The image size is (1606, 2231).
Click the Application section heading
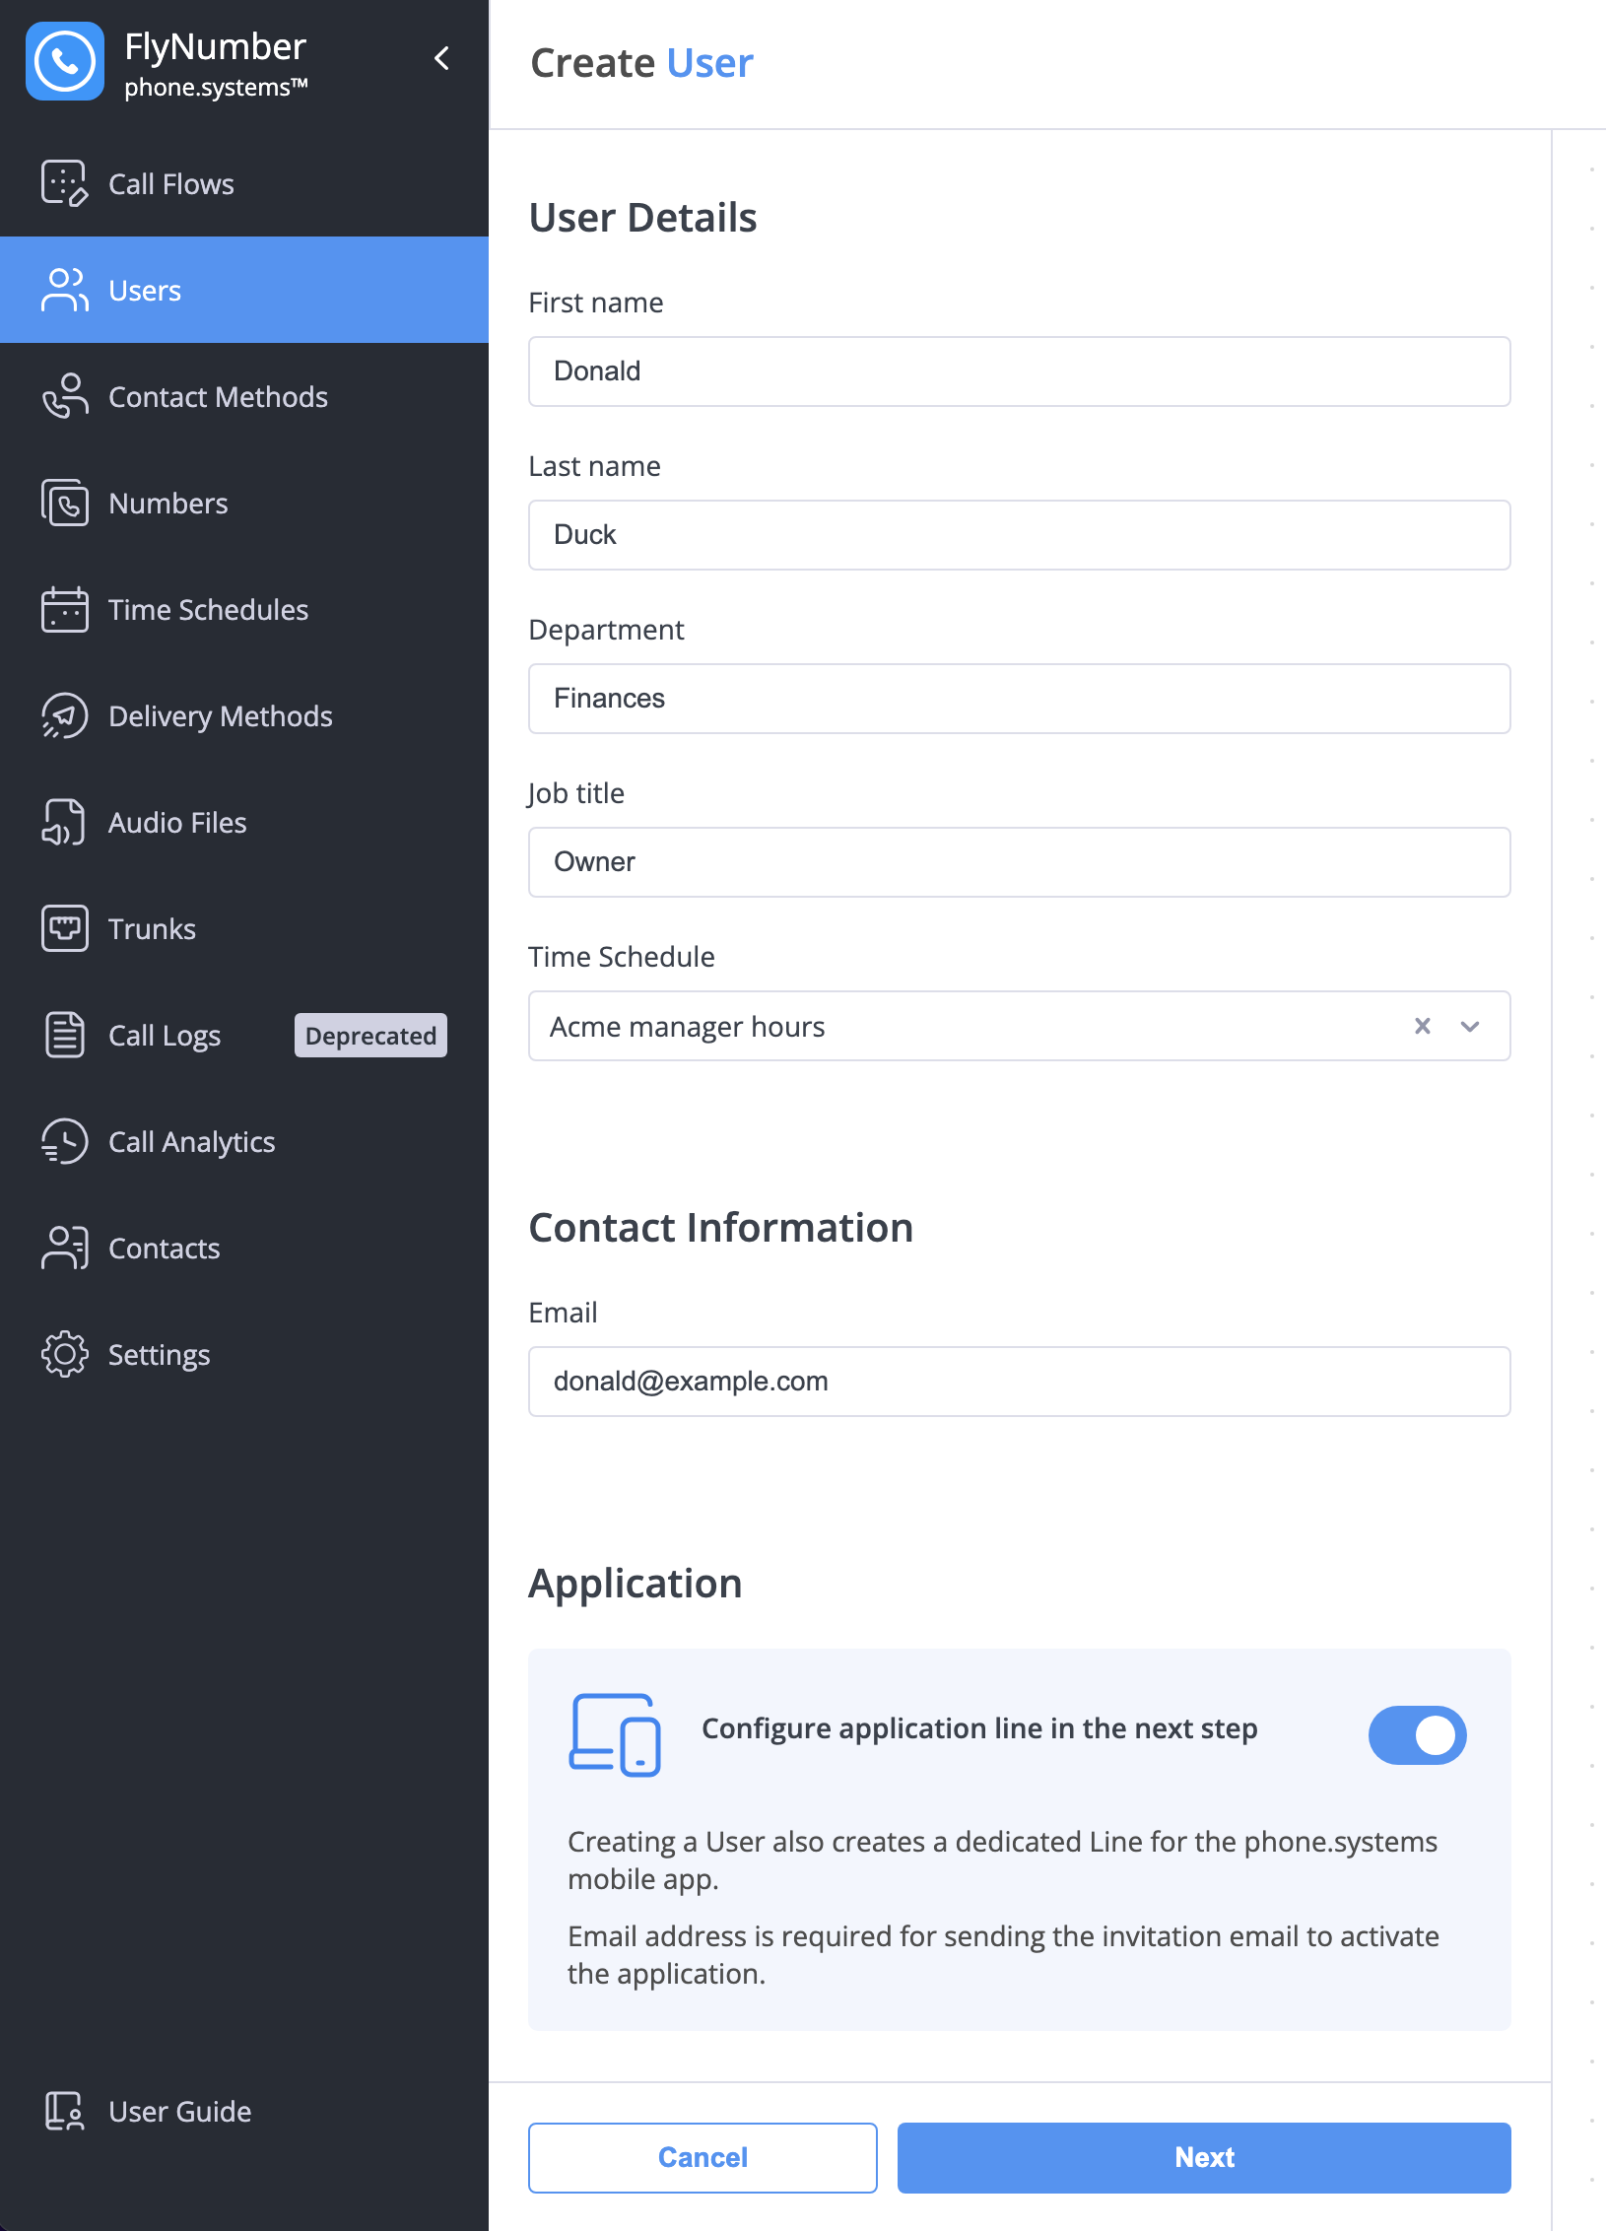point(636,1584)
